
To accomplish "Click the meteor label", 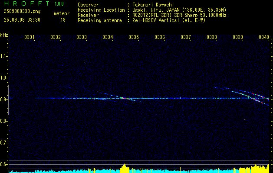I will (62, 13).
